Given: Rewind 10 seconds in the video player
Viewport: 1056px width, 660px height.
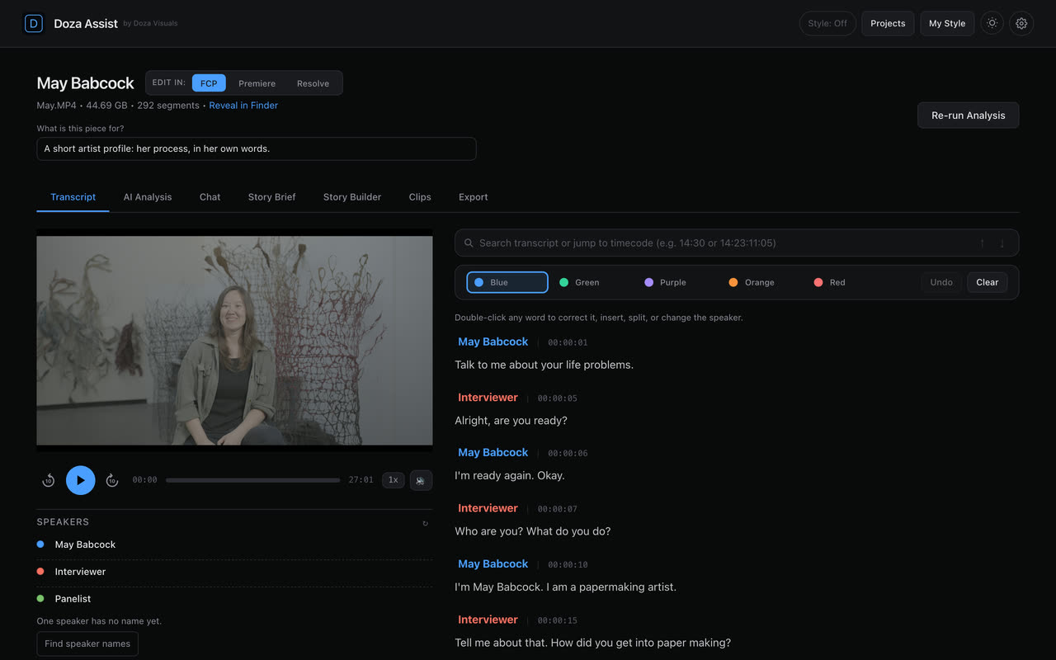Looking at the screenshot, I should click(49, 480).
